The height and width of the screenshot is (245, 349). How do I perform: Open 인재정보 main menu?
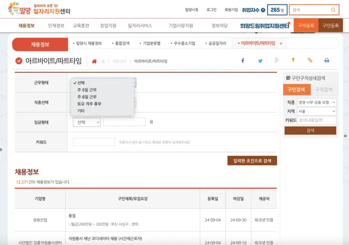56,26
